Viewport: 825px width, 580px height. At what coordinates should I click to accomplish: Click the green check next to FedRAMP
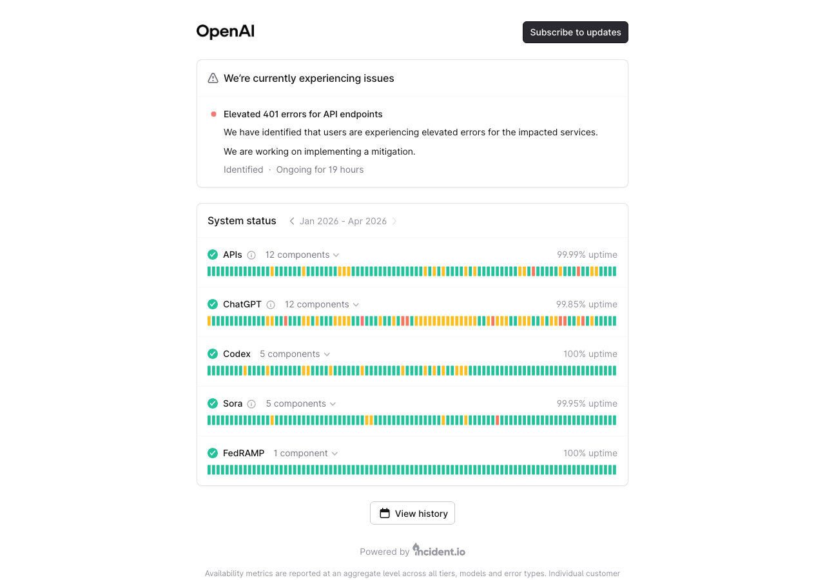[x=213, y=453]
